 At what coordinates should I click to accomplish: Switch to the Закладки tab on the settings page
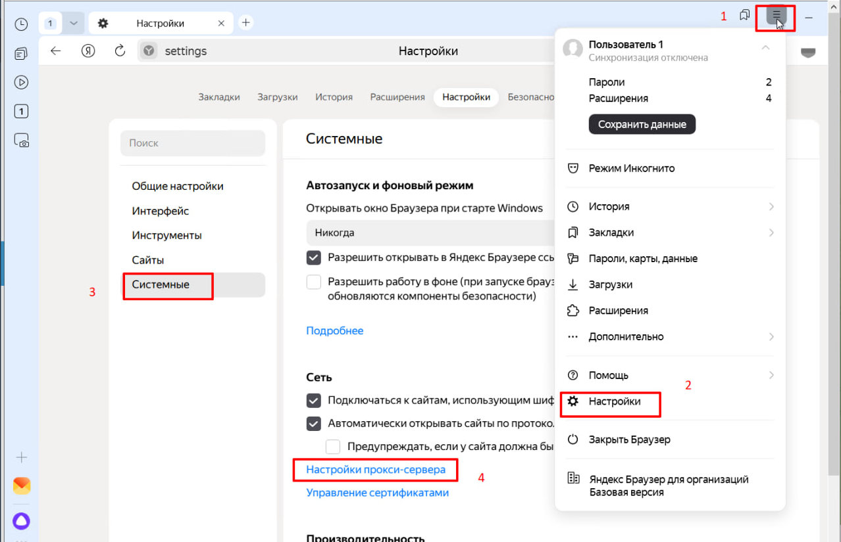tap(219, 97)
